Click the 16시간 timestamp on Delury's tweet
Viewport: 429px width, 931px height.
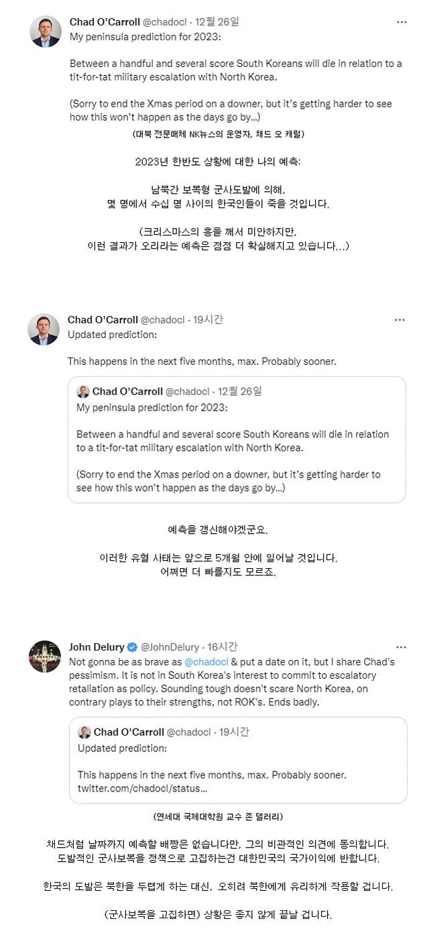[x=222, y=647]
